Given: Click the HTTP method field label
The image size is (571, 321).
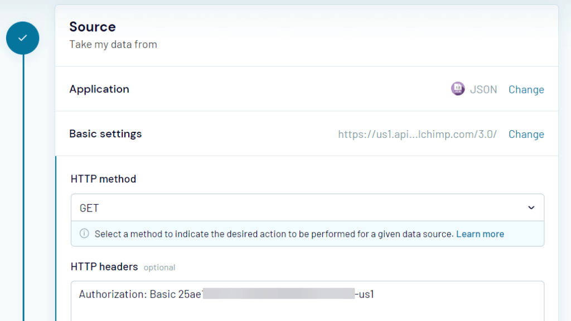Looking at the screenshot, I should (104, 179).
